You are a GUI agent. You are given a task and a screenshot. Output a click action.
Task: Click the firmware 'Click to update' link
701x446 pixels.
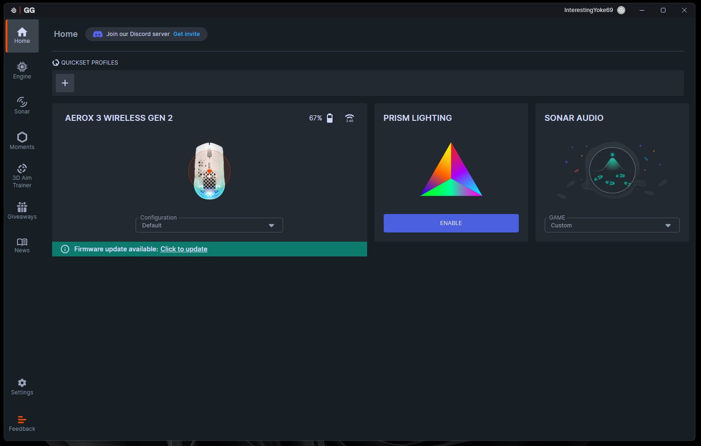pos(184,249)
